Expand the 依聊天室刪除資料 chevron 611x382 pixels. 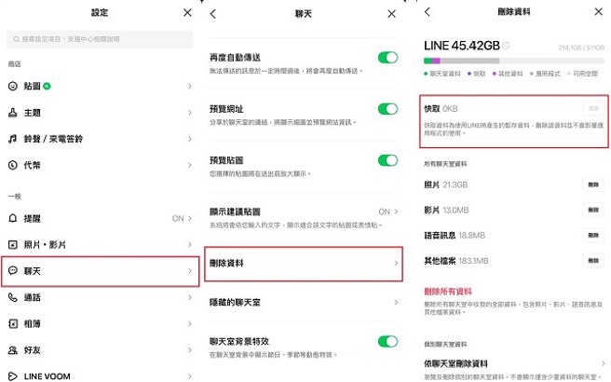[604, 363]
